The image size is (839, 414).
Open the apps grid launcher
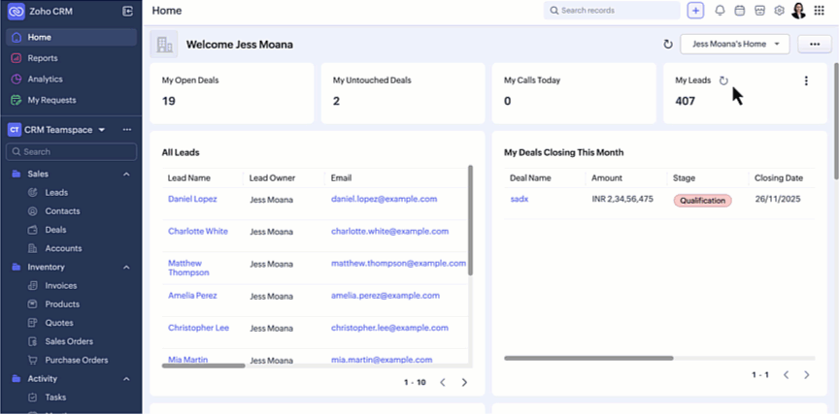click(x=819, y=11)
